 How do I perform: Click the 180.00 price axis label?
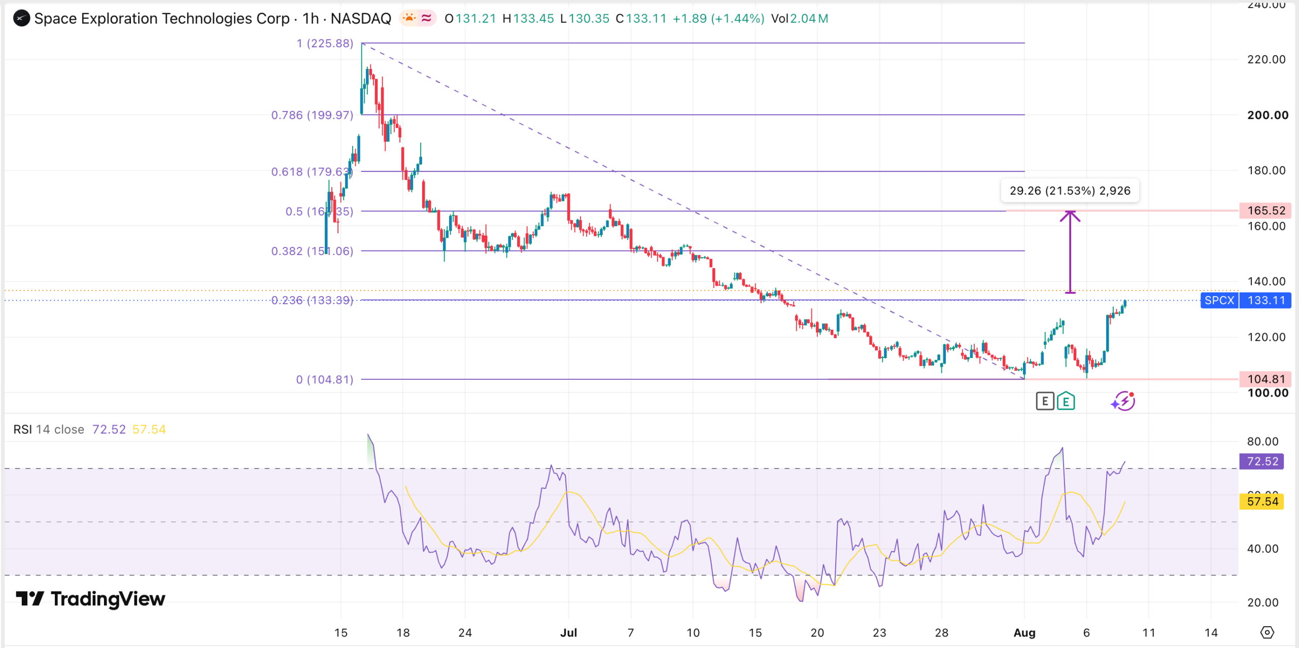[1267, 170]
